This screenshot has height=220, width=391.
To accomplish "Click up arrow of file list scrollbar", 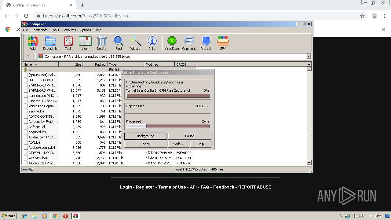I will coord(309,64).
